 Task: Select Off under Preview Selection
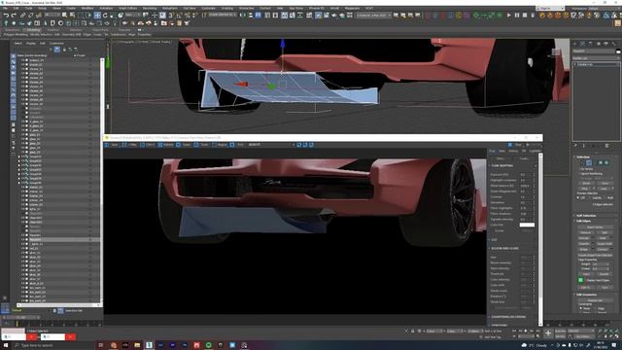(580, 197)
